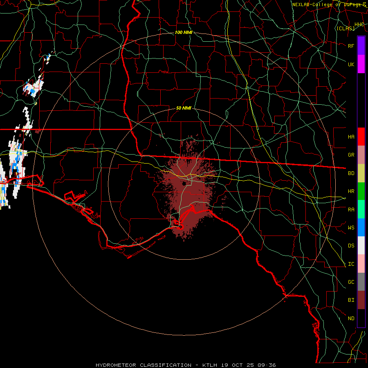The width and height of the screenshot is (368, 368).
Task: Click the blue WS legend swatch
Action: [x=361, y=227]
